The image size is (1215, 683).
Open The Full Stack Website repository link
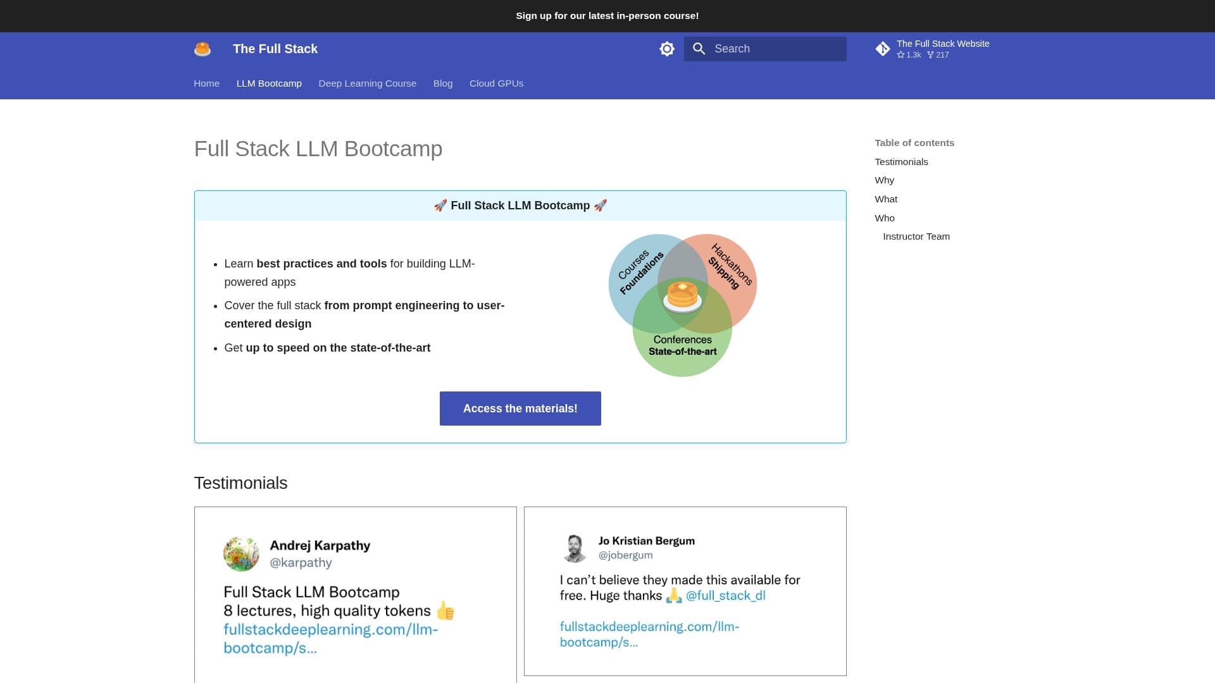(932, 49)
